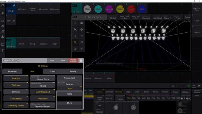
Task: Select the Cyan color preset swatch
Action: (98, 9)
